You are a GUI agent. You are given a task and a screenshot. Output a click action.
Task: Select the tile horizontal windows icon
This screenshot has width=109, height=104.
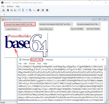click(x=23, y=10)
